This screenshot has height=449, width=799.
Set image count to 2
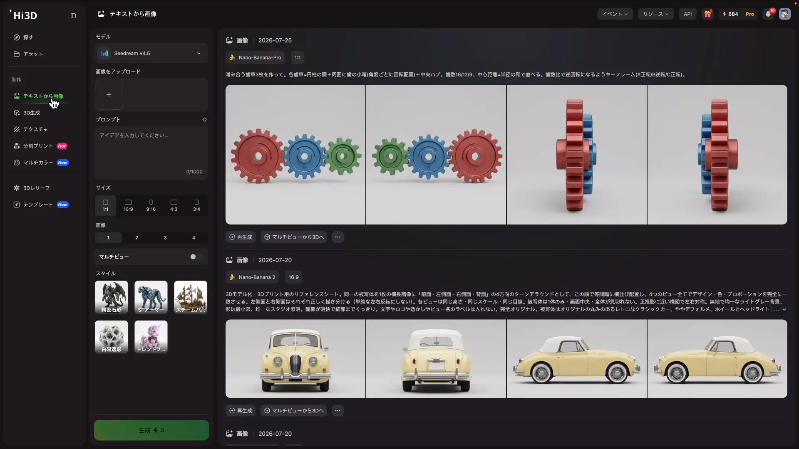(x=136, y=238)
